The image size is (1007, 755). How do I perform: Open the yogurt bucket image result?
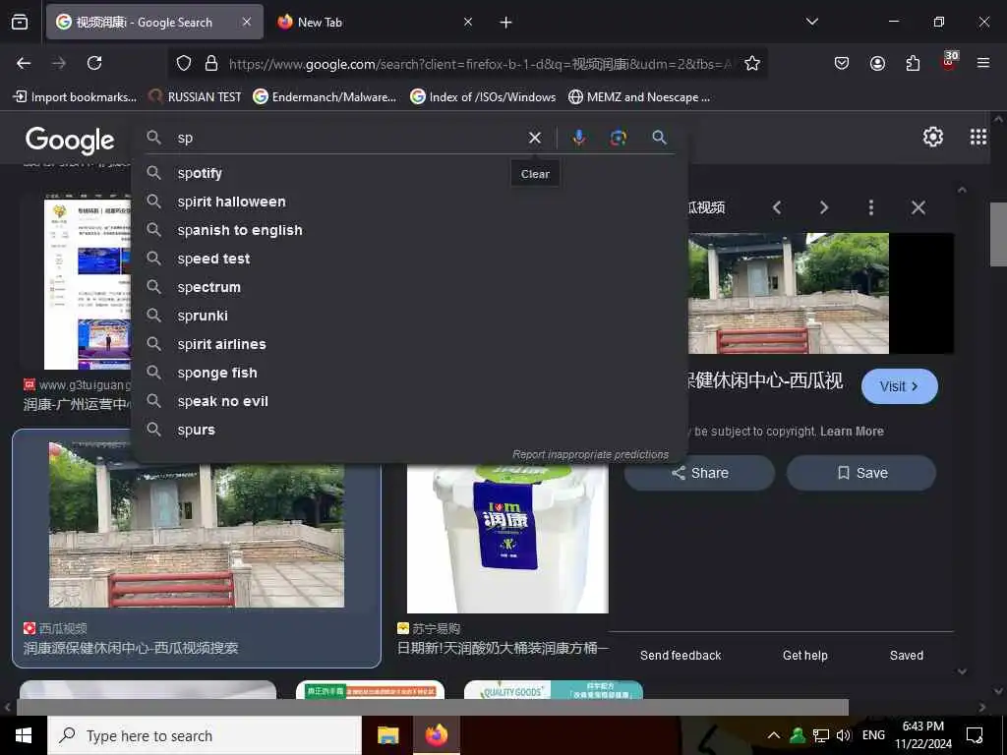[x=507, y=538]
